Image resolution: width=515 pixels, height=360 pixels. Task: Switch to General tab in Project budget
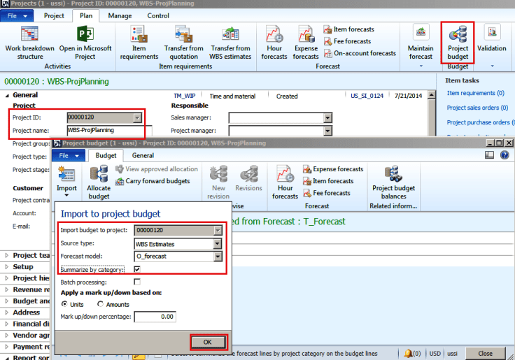pos(143,156)
